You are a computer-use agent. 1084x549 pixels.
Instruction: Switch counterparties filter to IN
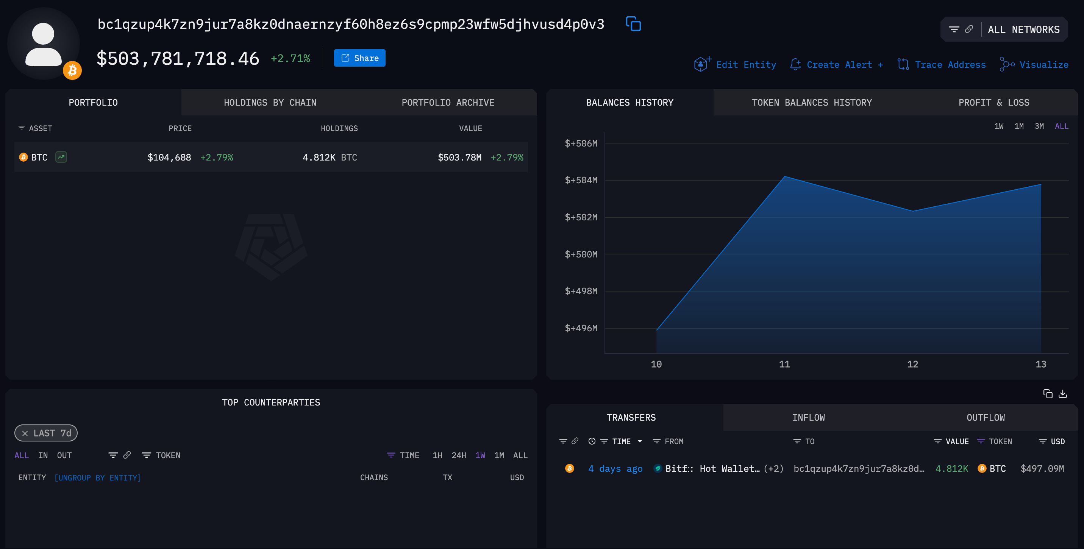pos(43,455)
